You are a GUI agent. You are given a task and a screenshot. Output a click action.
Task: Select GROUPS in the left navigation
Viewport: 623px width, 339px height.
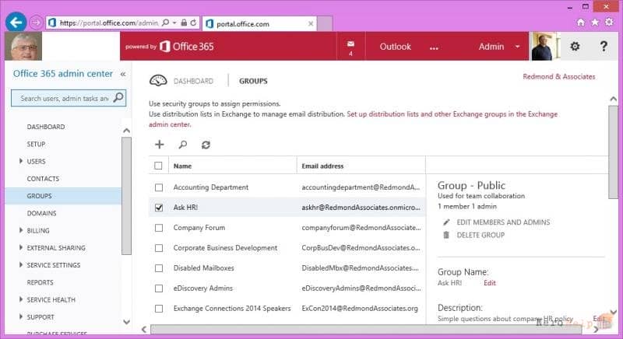[x=63, y=196]
